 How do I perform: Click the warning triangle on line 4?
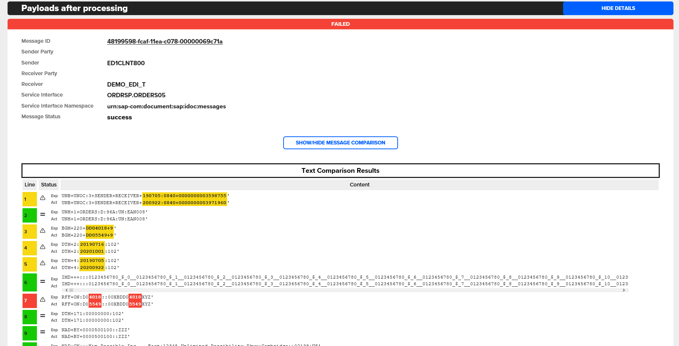point(43,247)
